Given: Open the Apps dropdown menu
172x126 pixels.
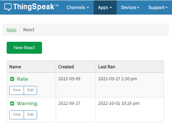Looking at the screenshot, I should [x=105, y=7].
